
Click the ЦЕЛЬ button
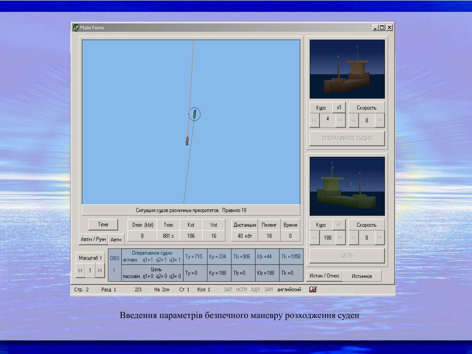(347, 256)
